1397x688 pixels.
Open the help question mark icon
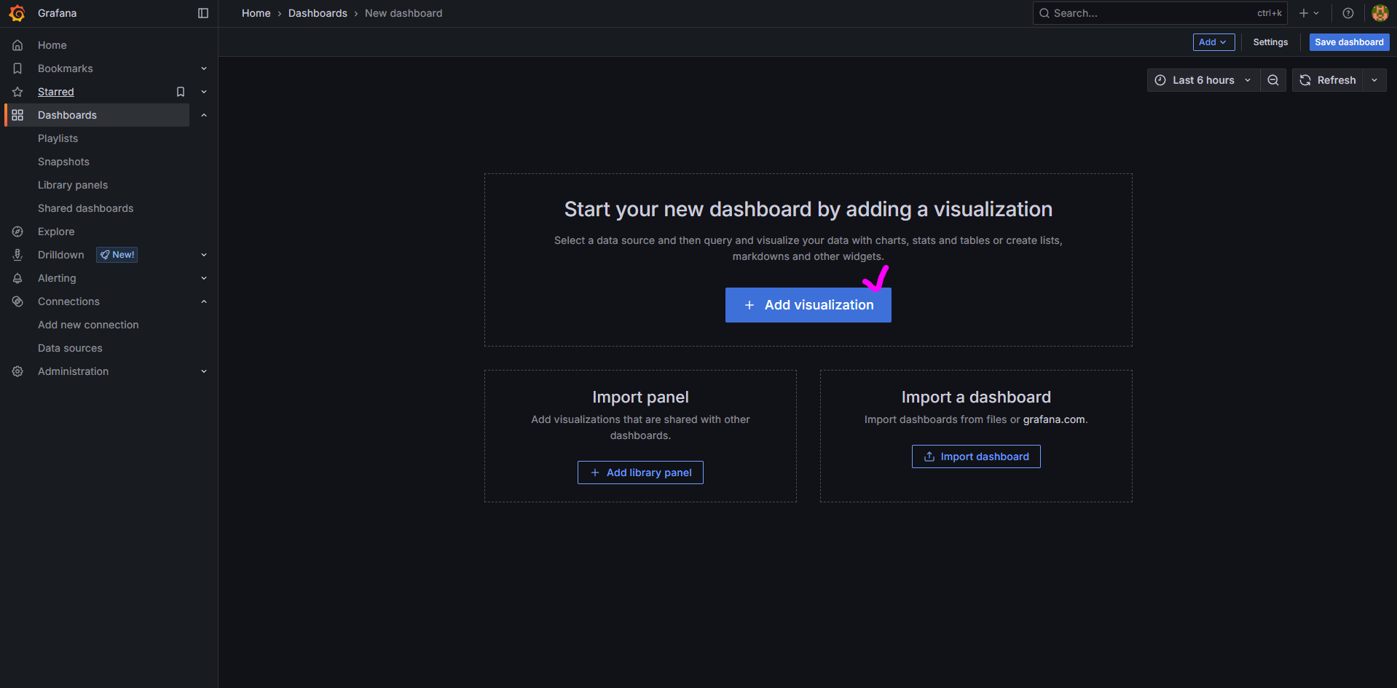[x=1348, y=13]
